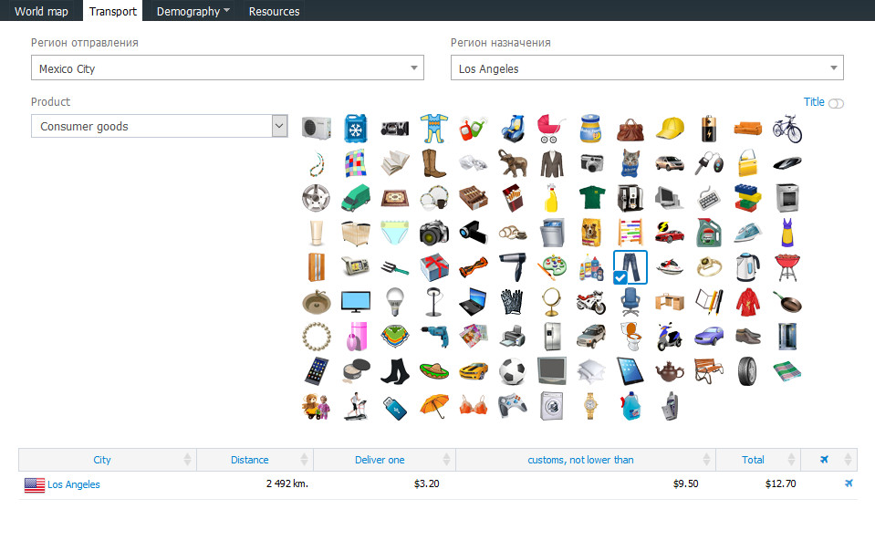Toggle the Title switch on
This screenshot has width=875, height=551.
[x=836, y=103]
